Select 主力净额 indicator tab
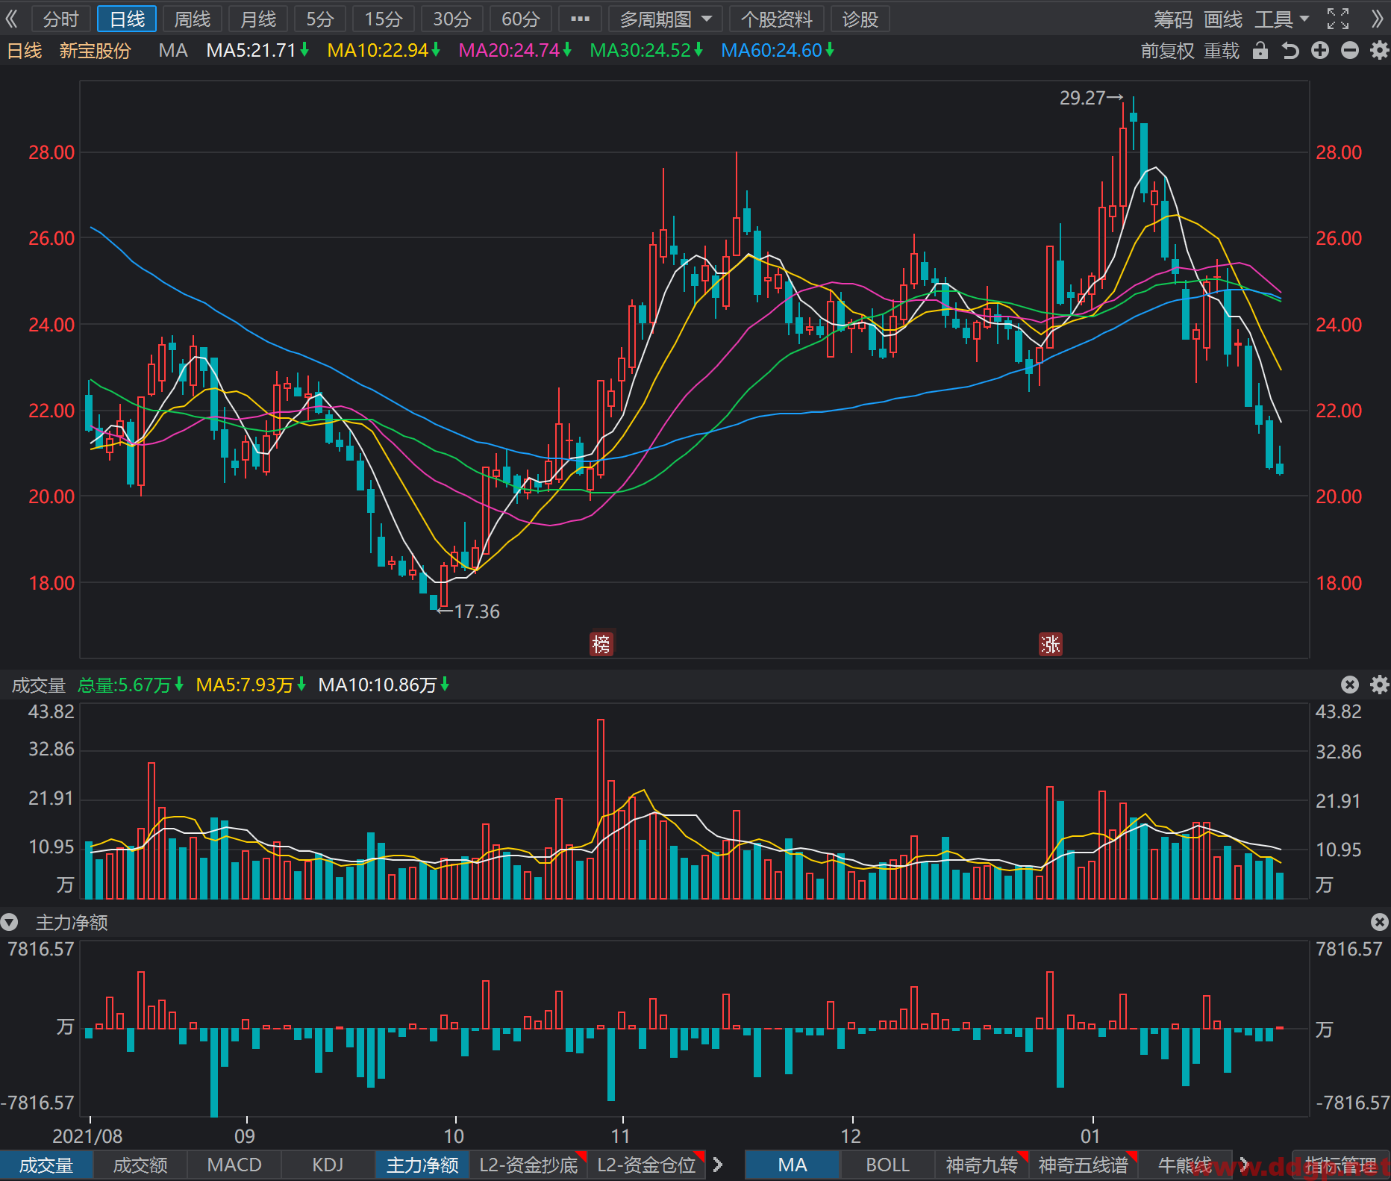 422,1165
